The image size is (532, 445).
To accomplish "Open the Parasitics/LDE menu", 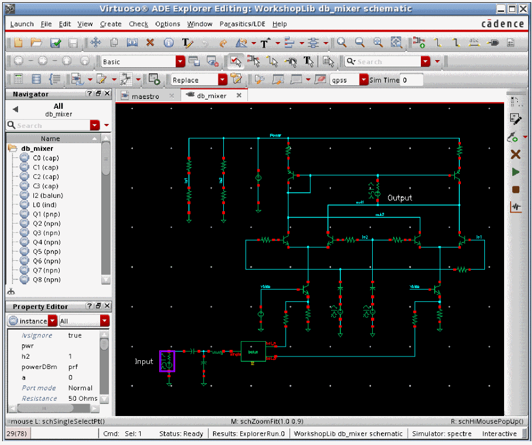I will click(243, 24).
